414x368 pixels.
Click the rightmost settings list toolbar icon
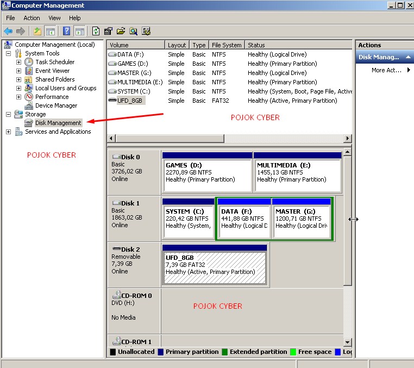click(146, 31)
